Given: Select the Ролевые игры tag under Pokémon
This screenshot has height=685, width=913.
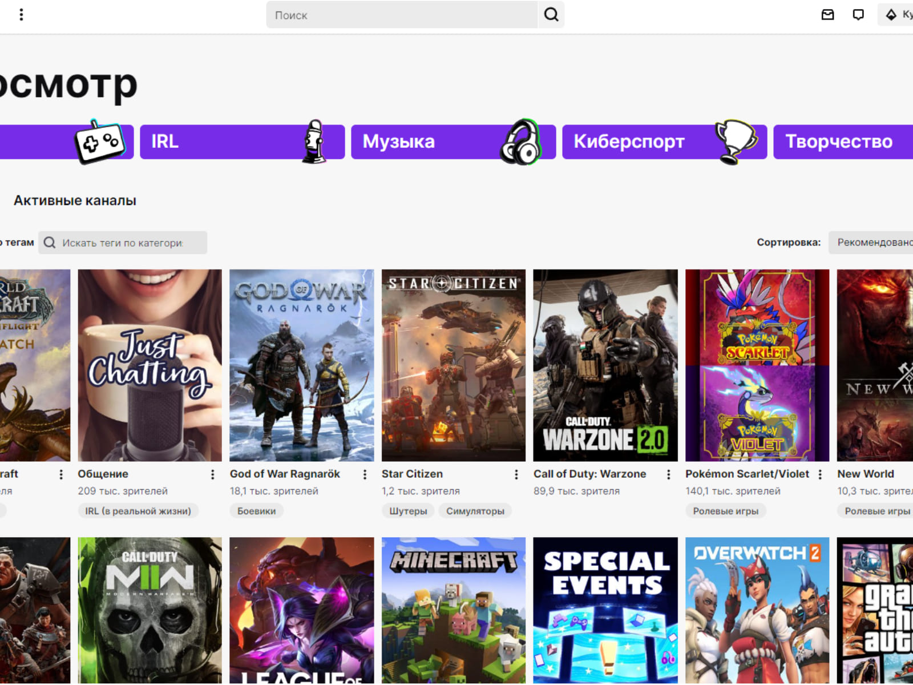Looking at the screenshot, I should pyautogui.click(x=726, y=511).
